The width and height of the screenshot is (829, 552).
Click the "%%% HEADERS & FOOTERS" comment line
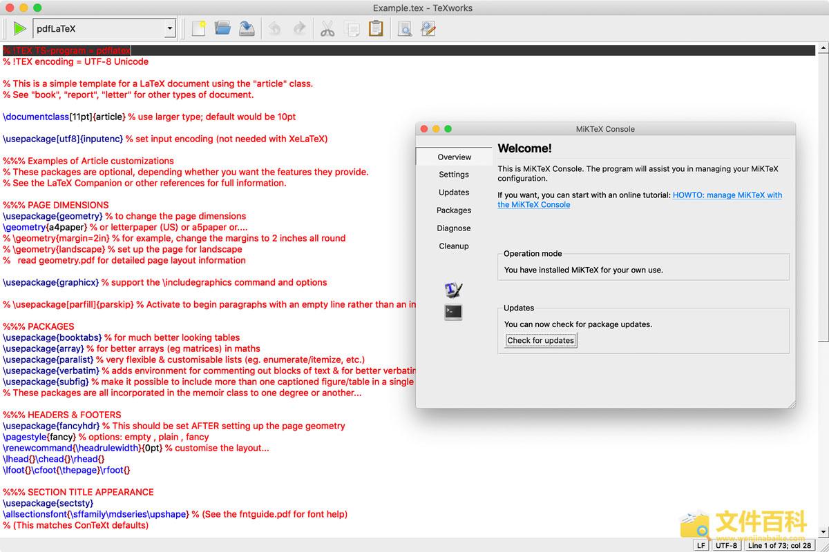[x=62, y=415]
